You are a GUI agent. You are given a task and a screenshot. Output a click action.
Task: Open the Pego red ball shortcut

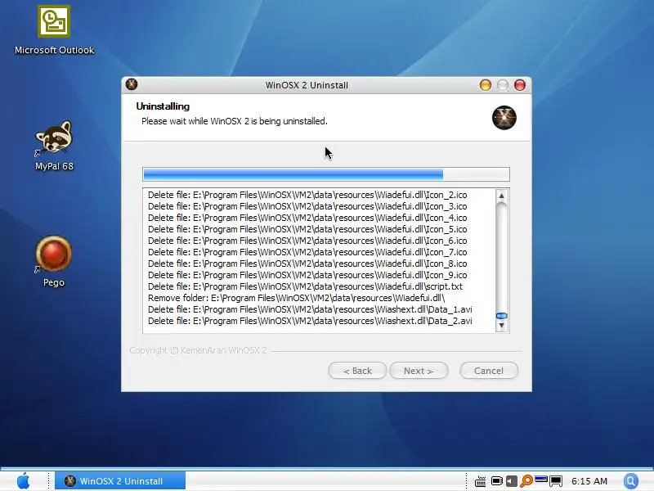coord(54,261)
